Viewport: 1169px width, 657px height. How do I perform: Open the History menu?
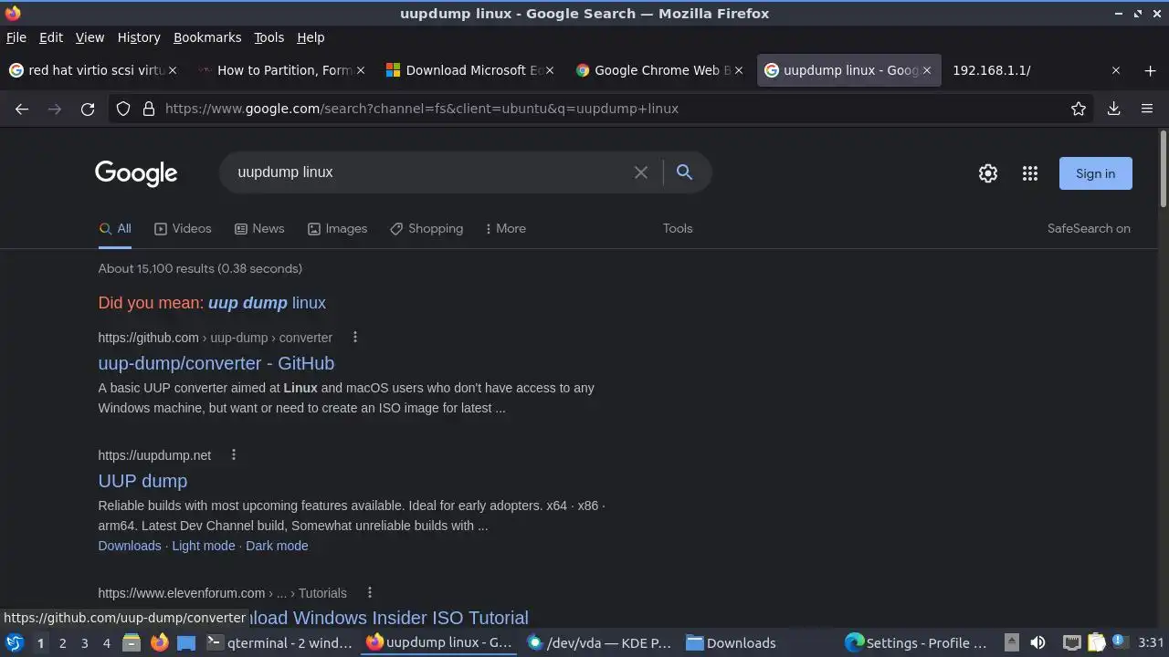pos(139,37)
